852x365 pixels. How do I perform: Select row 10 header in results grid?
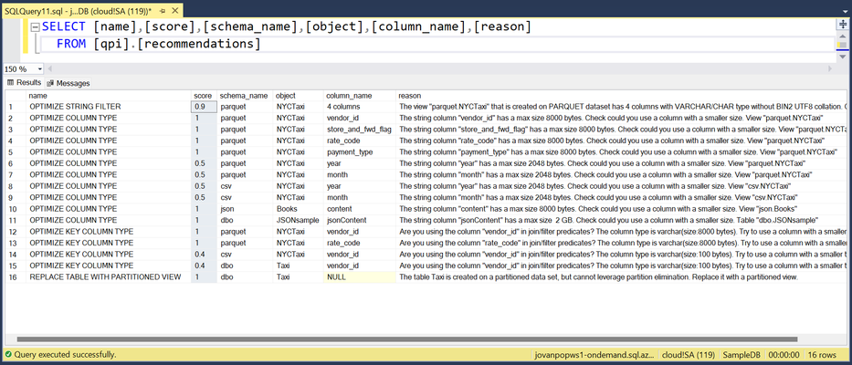[16, 209]
